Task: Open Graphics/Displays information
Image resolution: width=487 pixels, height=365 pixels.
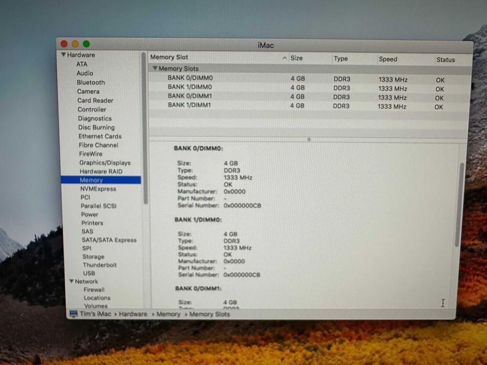Action: pos(105,163)
